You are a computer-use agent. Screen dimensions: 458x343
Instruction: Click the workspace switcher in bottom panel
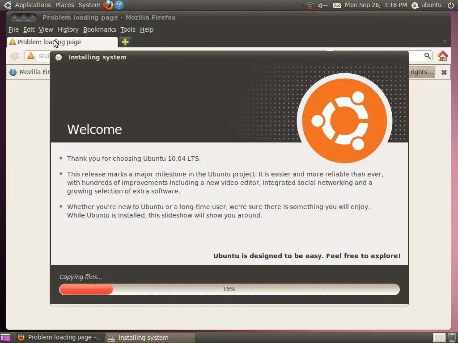pos(439,338)
